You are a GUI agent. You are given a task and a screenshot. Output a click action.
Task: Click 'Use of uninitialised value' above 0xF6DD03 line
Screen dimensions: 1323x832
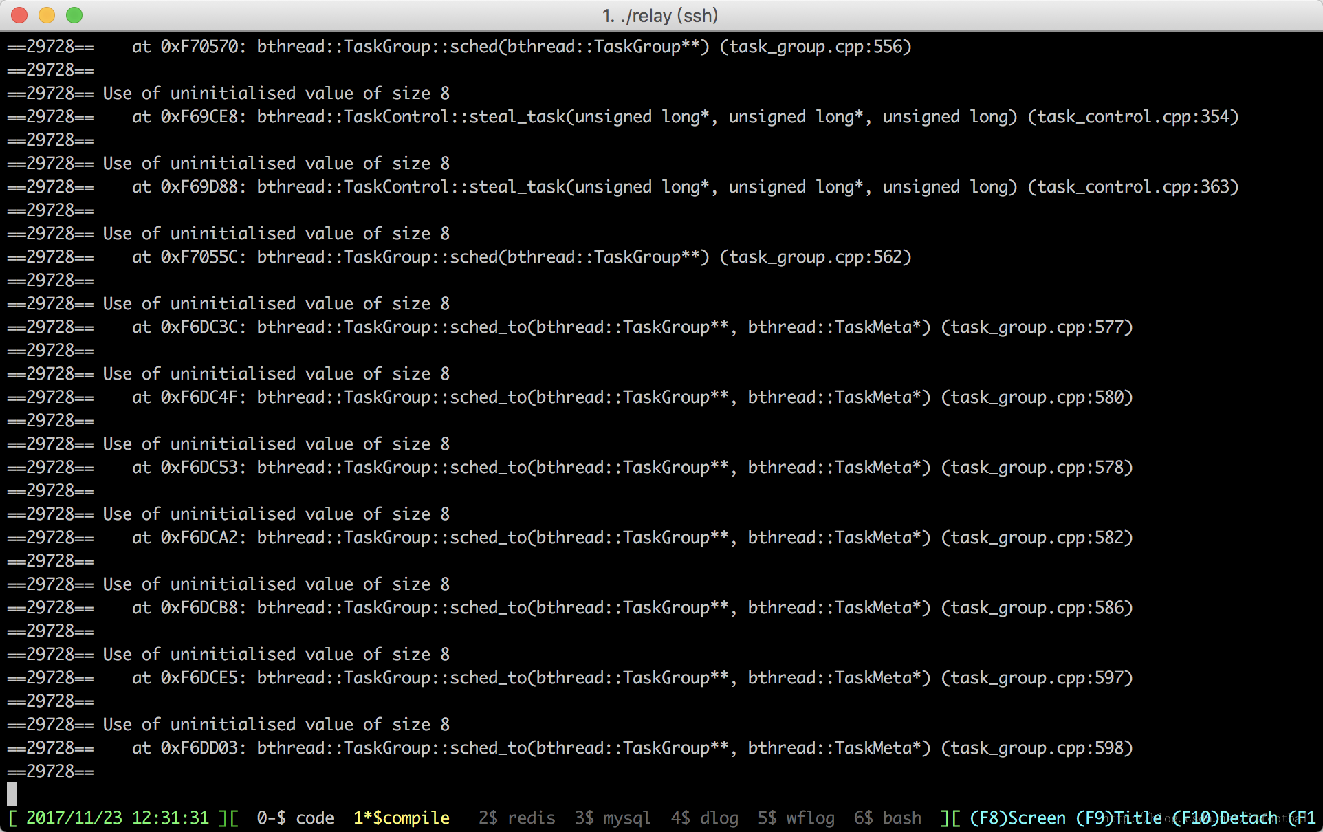coord(228,725)
